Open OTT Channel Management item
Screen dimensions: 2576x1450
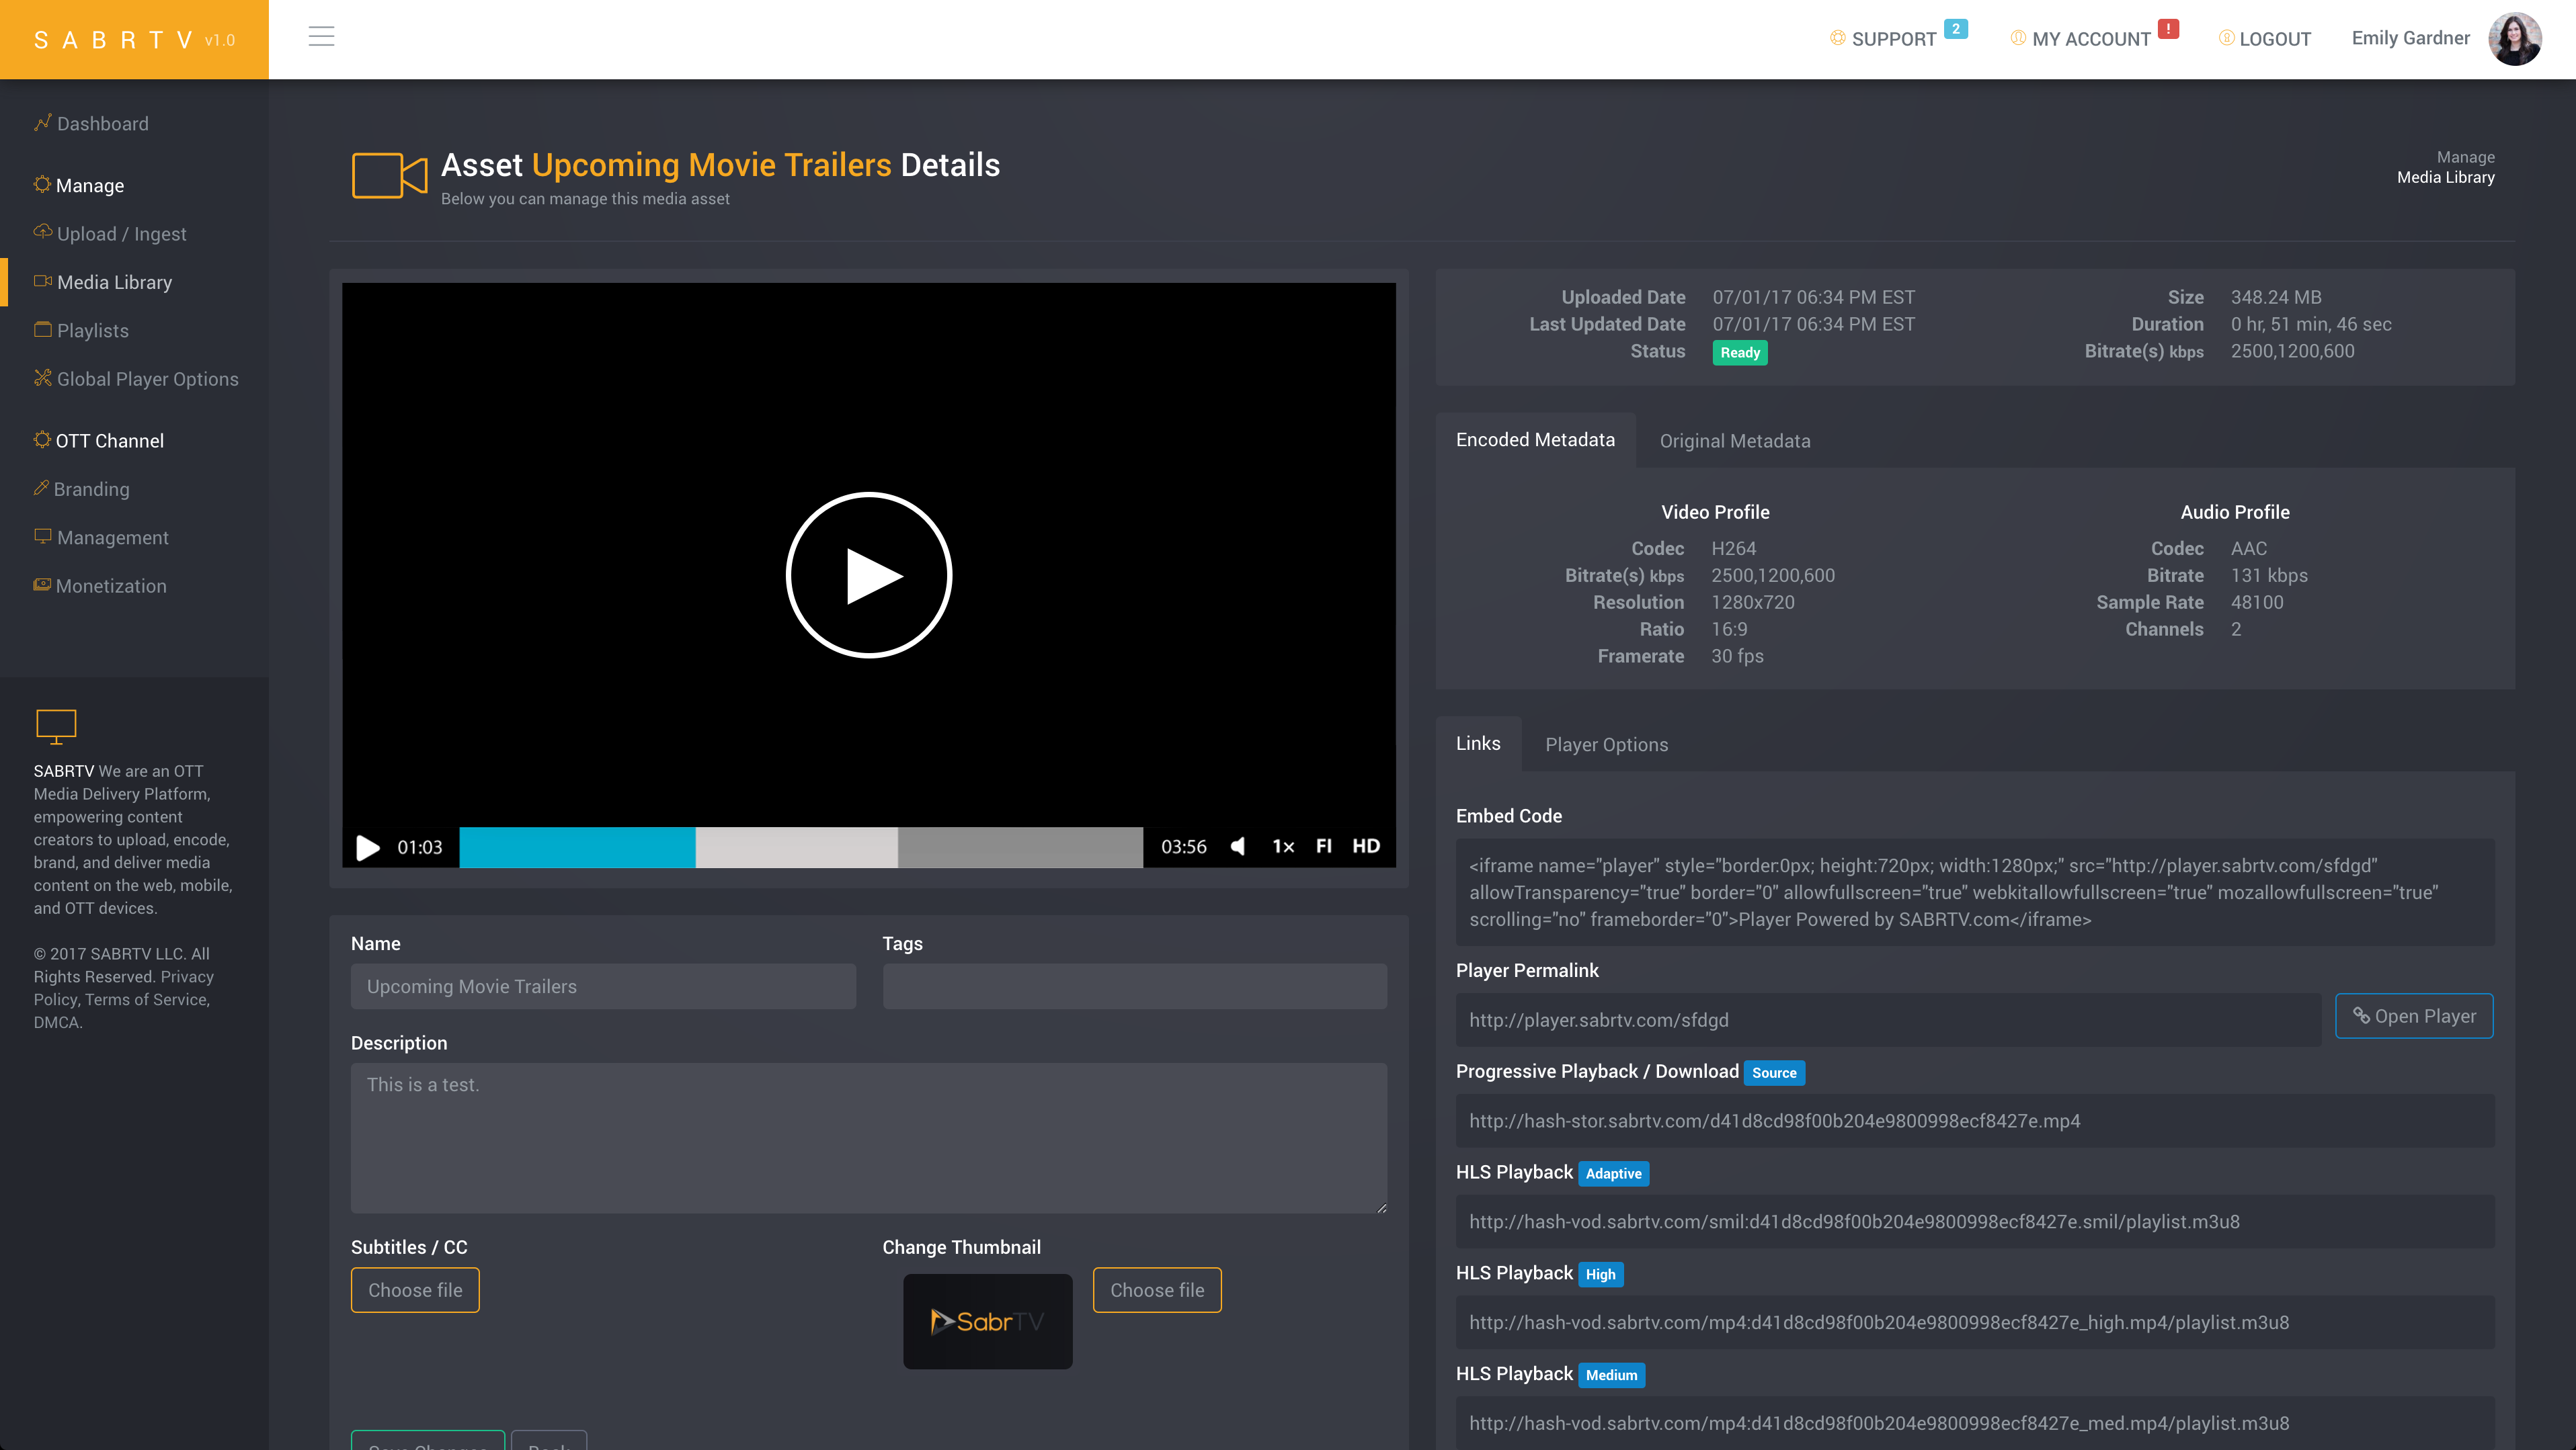point(112,538)
